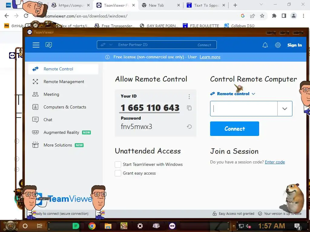The width and height of the screenshot is (310, 232).
Task: Click the Google icon in address bar
Action: [x=243, y=16]
